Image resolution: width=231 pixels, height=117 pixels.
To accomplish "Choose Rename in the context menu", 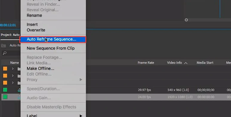I will click(34, 15).
